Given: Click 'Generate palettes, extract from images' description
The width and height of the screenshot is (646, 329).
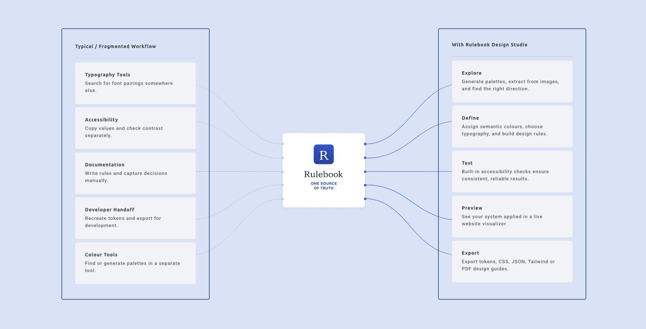Looking at the screenshot, I should click(510, 85).
